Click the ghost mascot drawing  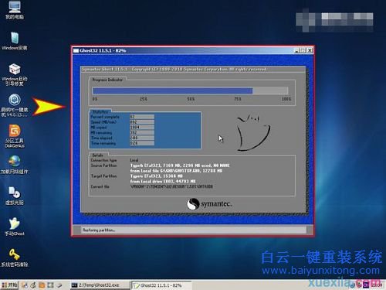[253, 133]
